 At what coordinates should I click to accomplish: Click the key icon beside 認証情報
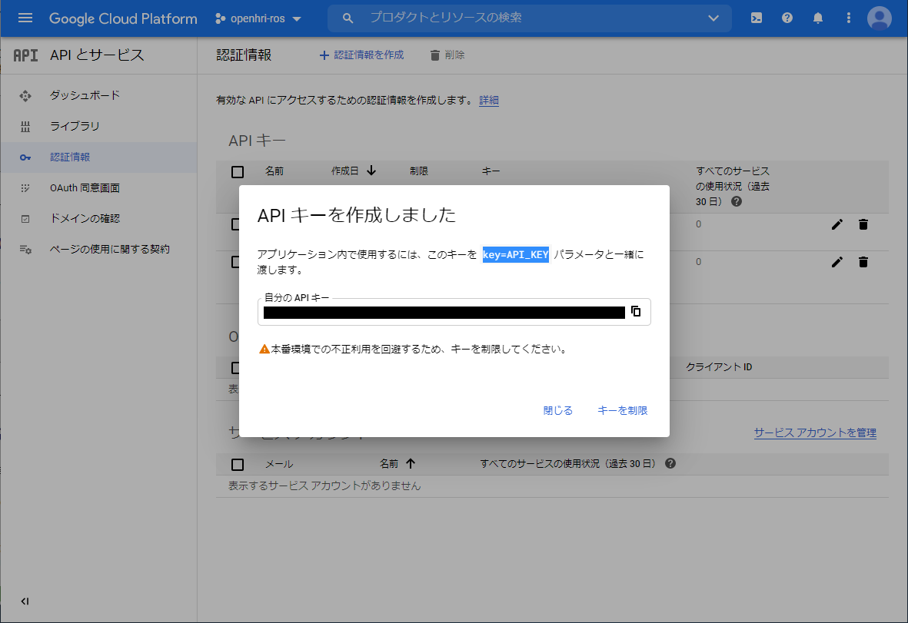25,157
